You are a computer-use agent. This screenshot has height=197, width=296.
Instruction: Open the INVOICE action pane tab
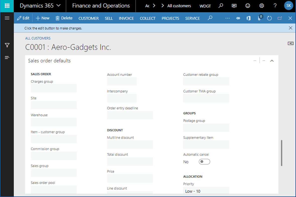[126, 18]
